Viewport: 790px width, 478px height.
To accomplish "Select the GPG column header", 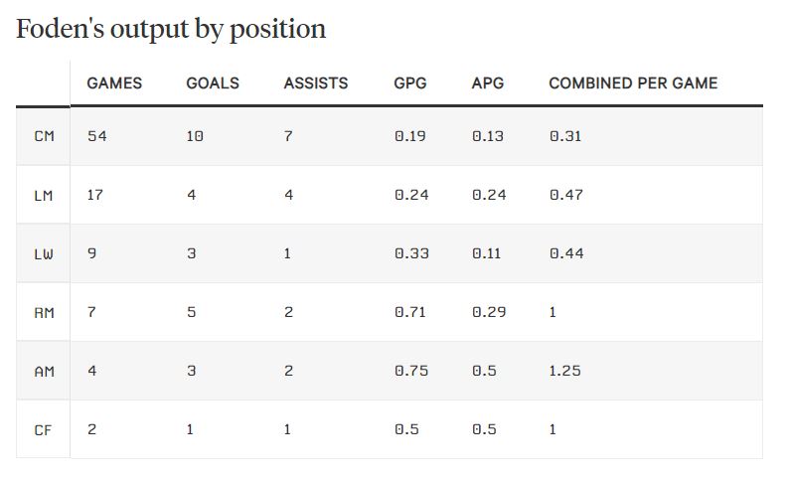I will [x=410, y=83].
